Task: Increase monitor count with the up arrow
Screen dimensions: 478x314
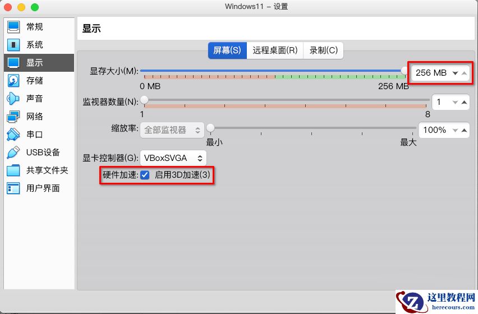Action: (464, 103)
